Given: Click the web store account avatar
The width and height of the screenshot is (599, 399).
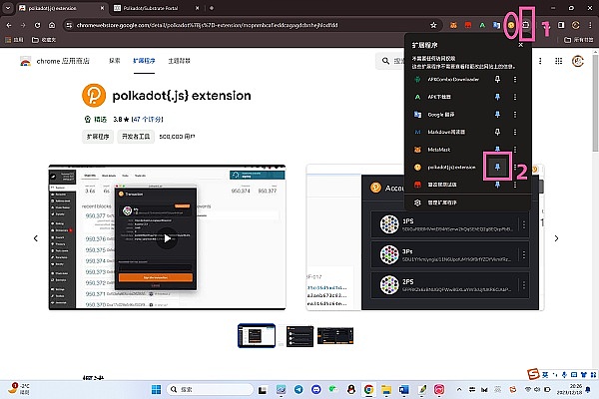Looking at the screenshot, I should click(x=578, y=61).
